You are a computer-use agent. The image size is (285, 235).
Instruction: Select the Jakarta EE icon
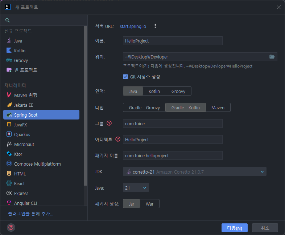point(9,105)
